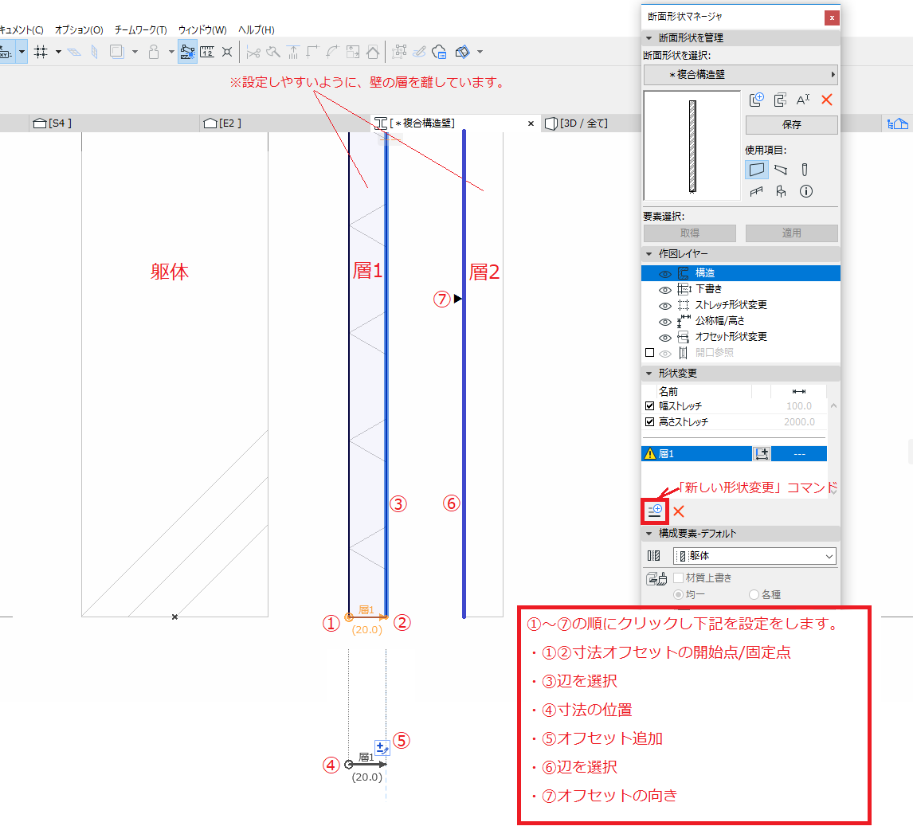Click the profile preview thumbnail
Screen dimensions: 913x830
[692, 146]
